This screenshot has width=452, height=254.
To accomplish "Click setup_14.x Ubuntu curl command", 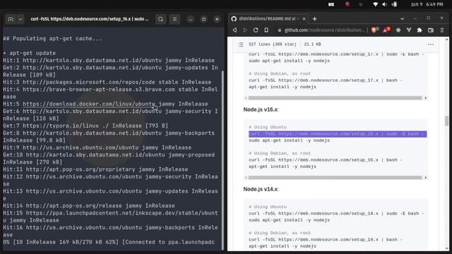I will [336, 213].
